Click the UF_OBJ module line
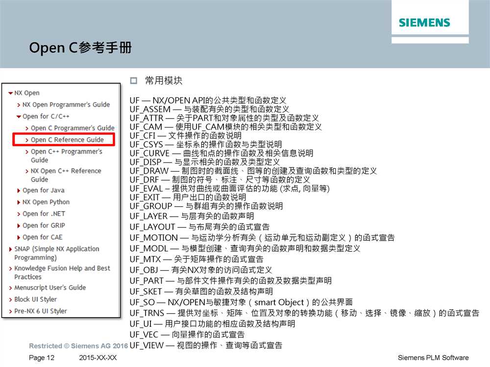 coord(201,270)
